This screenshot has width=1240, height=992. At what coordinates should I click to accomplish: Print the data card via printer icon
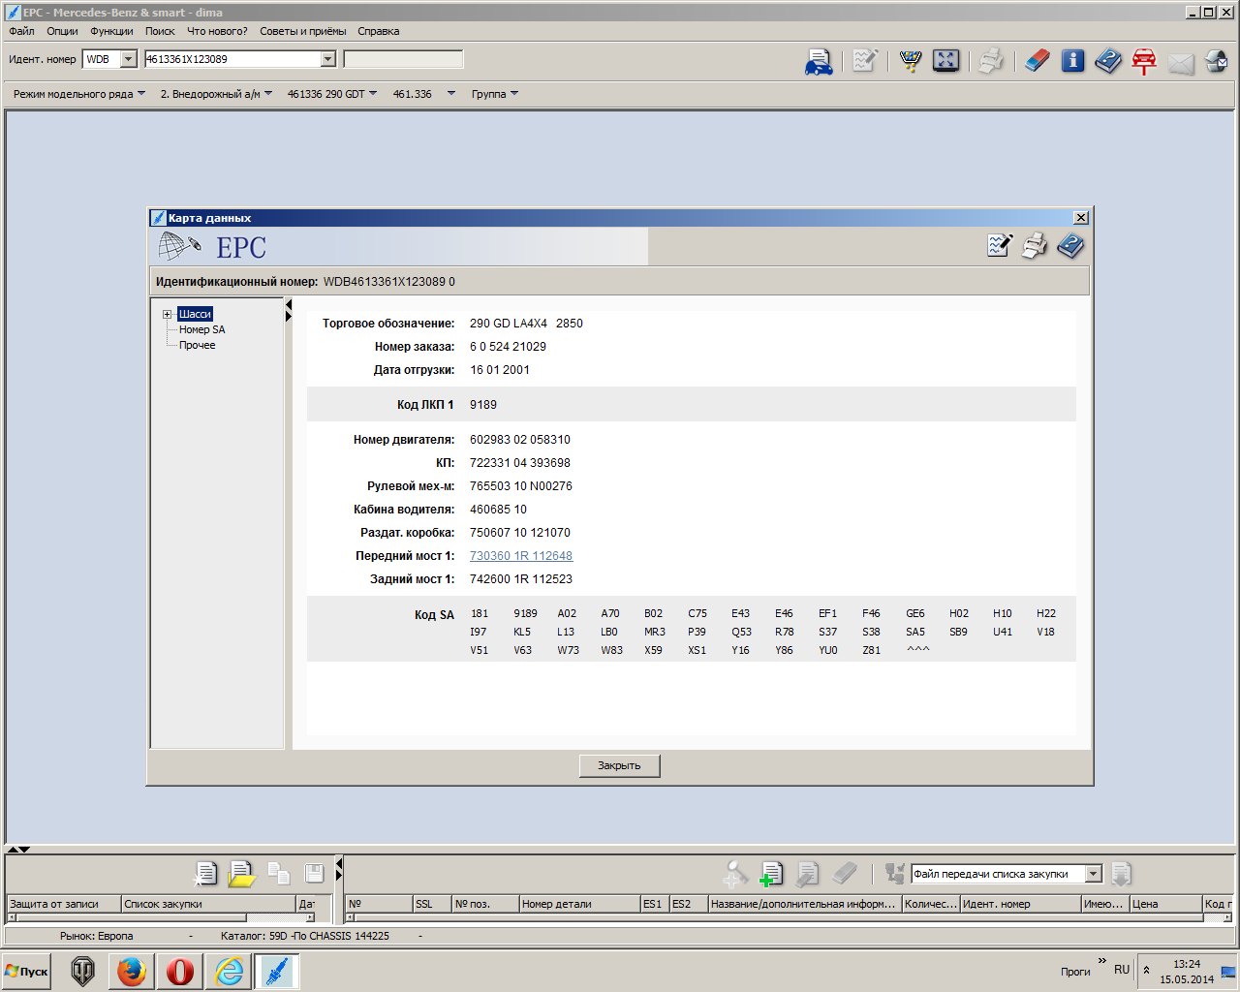(1035, 246)
